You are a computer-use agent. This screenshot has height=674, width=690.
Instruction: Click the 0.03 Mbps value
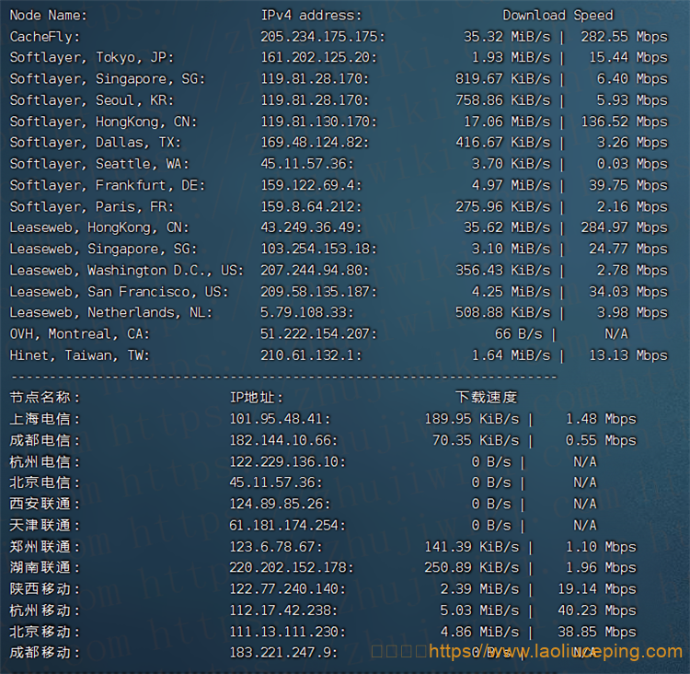(632, 164)
